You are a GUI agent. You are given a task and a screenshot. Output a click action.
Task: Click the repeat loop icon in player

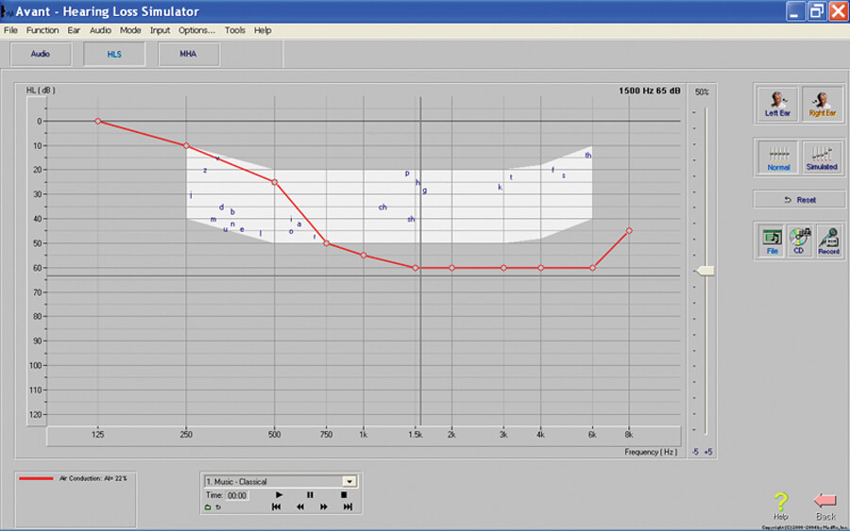(x=218, y=507)
